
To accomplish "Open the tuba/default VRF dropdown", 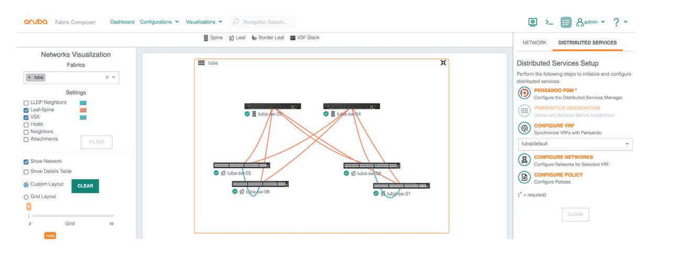I will pos(575,144).
